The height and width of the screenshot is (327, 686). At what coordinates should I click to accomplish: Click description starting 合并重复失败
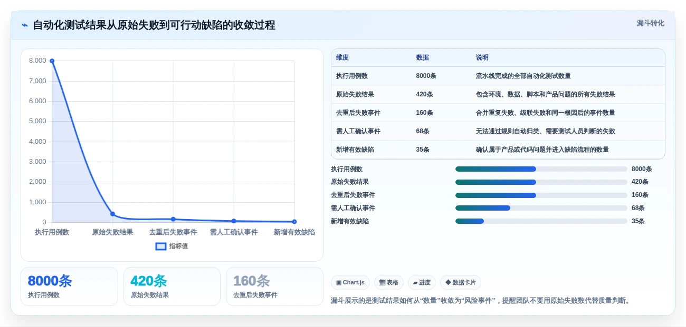[546, 113]
